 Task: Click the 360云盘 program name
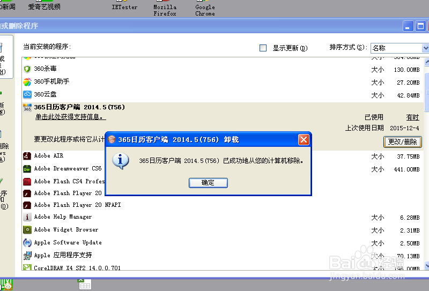point(45,94)
